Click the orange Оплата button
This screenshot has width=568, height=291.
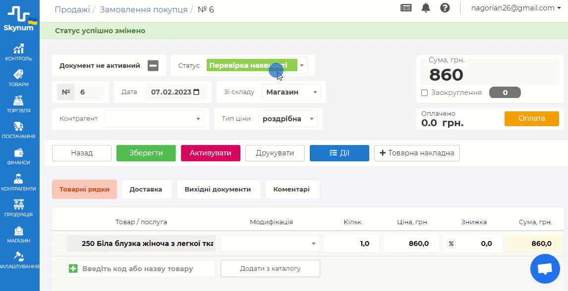tap(532, 119)
